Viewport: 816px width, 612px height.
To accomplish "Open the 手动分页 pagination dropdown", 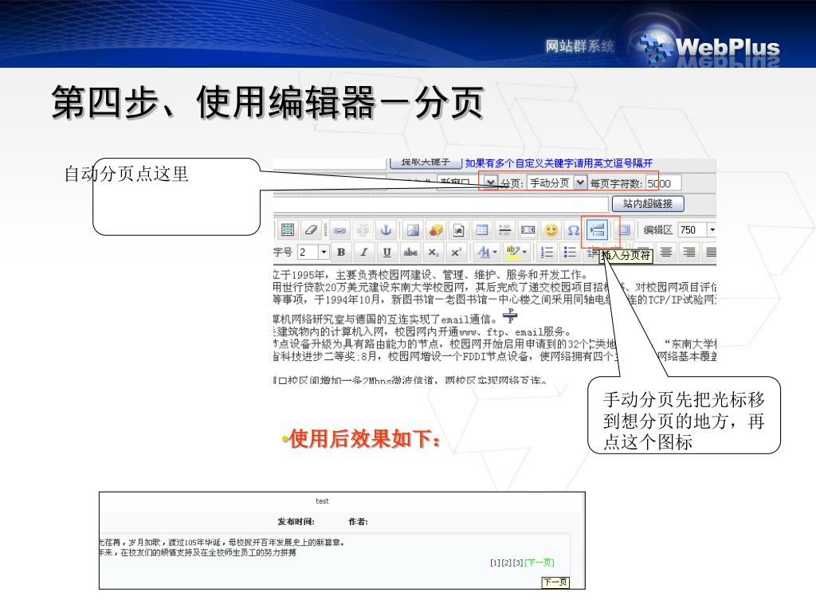I will pos(557,183).
